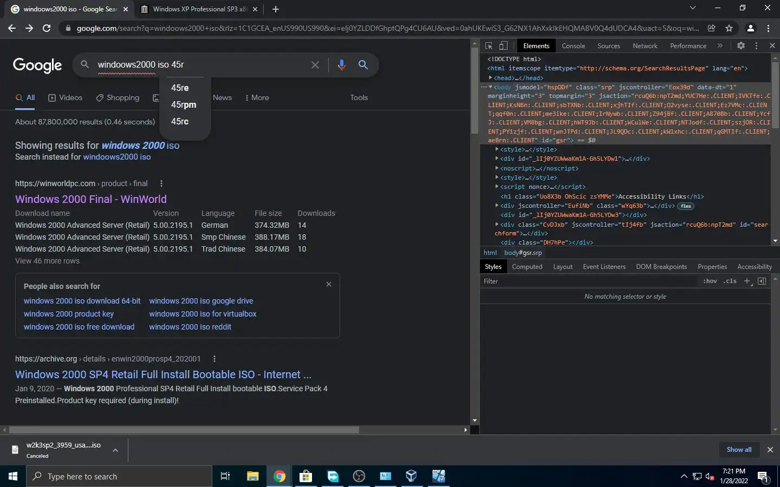780x487 pixels.
Task: Switch to the Console tab in DevTools
Action: 573,46
